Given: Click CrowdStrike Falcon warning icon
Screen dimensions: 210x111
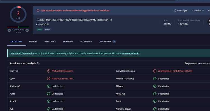Looking at the screenshot, I should (x=155, y=71).
